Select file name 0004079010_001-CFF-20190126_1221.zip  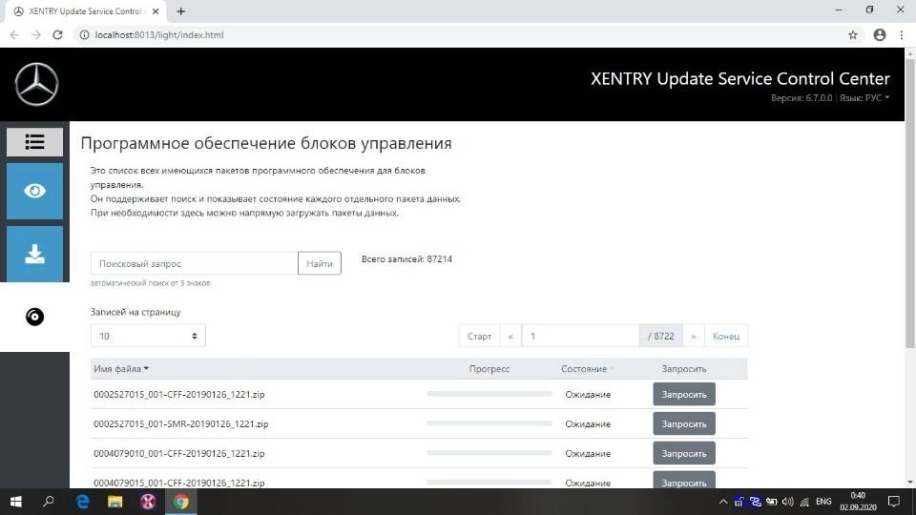coord(178,453)
